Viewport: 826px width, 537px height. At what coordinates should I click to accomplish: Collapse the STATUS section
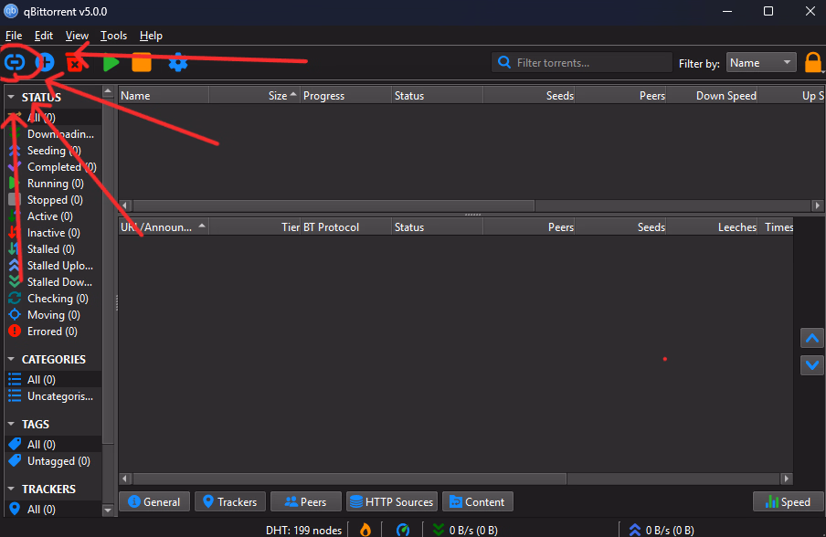pos(11,97)
